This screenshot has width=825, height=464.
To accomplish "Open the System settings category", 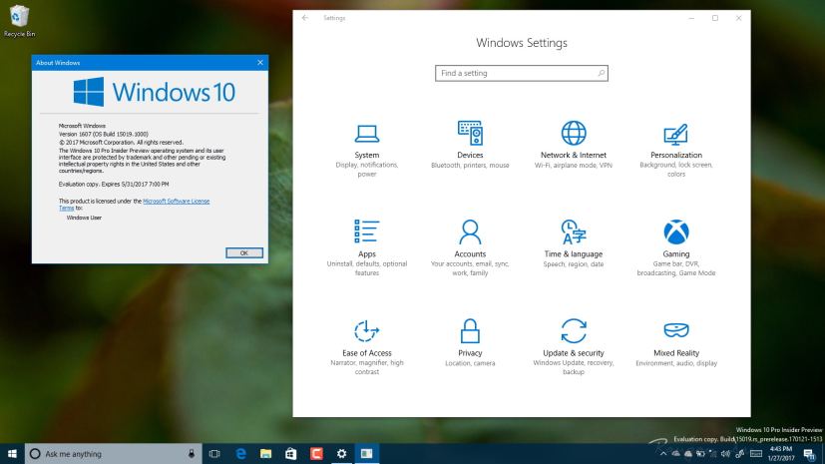I will (367, 150).
